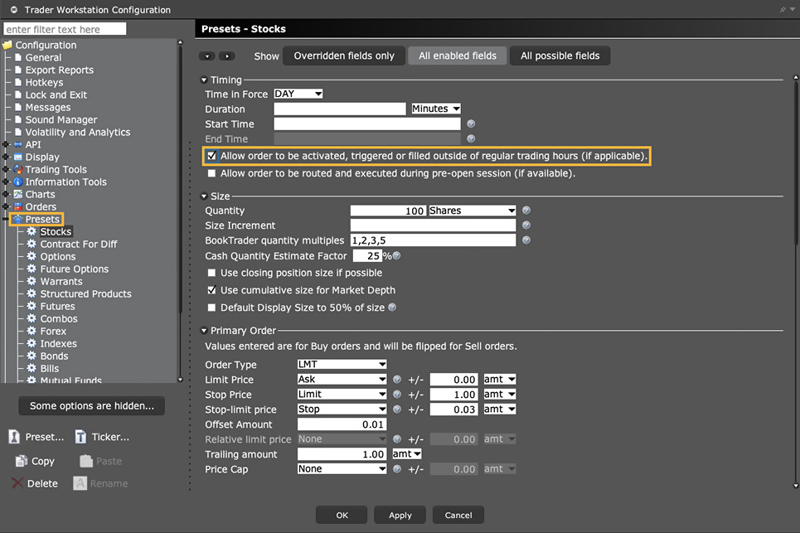
Task: Click the help icon next to Cash Quantity Estimate Factor
Action: pyautogui.click(x=396, y=256)
